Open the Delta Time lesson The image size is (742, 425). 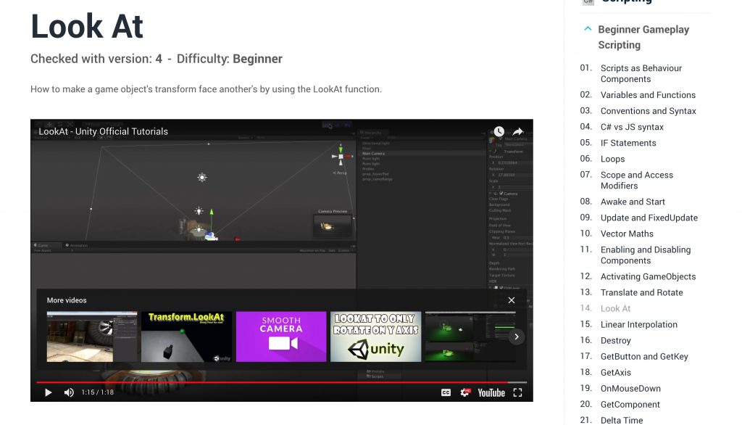pyautogui.click(x=622, y=420)
